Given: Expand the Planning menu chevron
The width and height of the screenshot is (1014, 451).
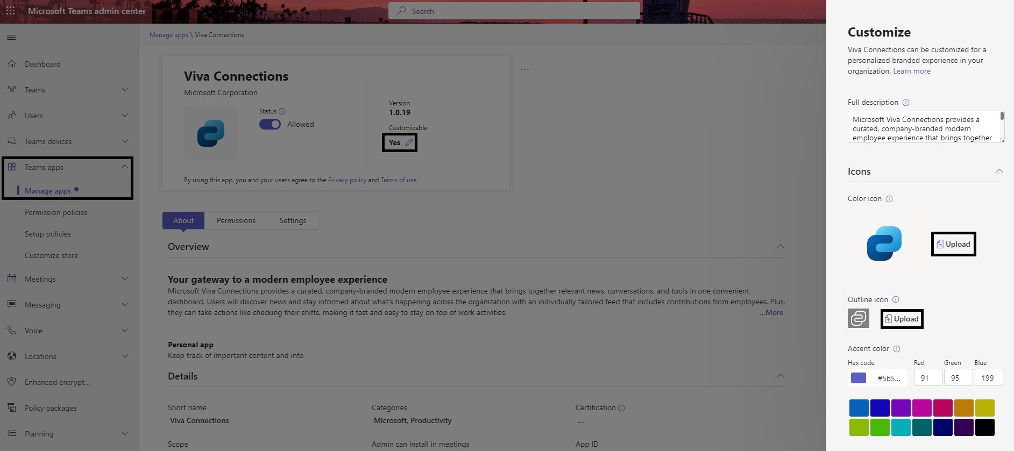Looking at the screenshot, I should [x=125, y=433].
